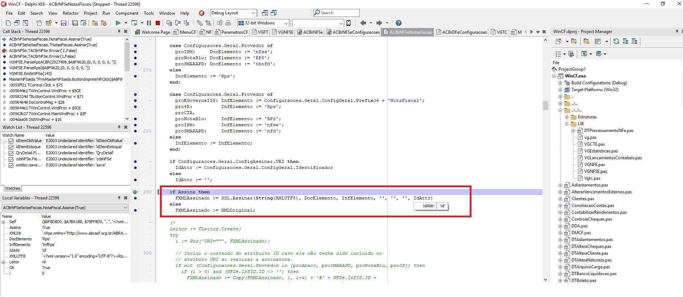The width and height of the screenshot is (683, 297).
Task: Collapse the WinCF.exe project node
Action: (x=554, y=76)
